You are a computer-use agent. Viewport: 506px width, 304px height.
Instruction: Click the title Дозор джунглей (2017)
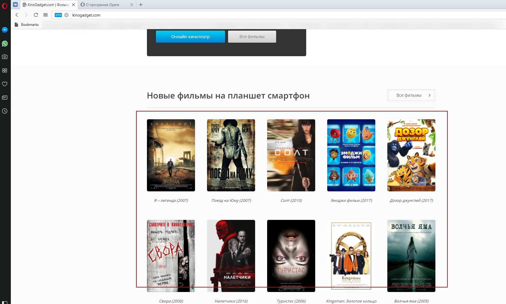point(411,200)
